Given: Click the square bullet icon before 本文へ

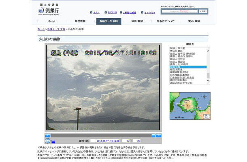Looking at the screenshot, I should (91, 13).
